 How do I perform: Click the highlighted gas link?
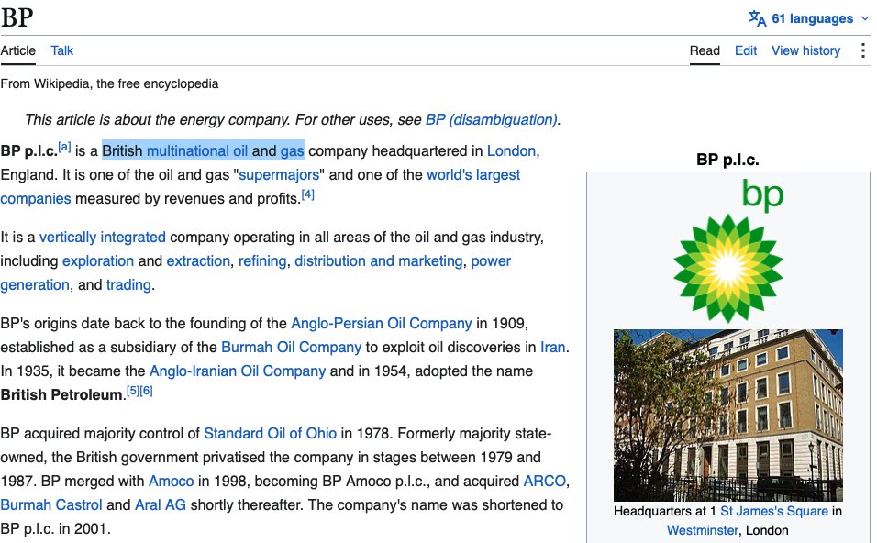pos(292,151)
